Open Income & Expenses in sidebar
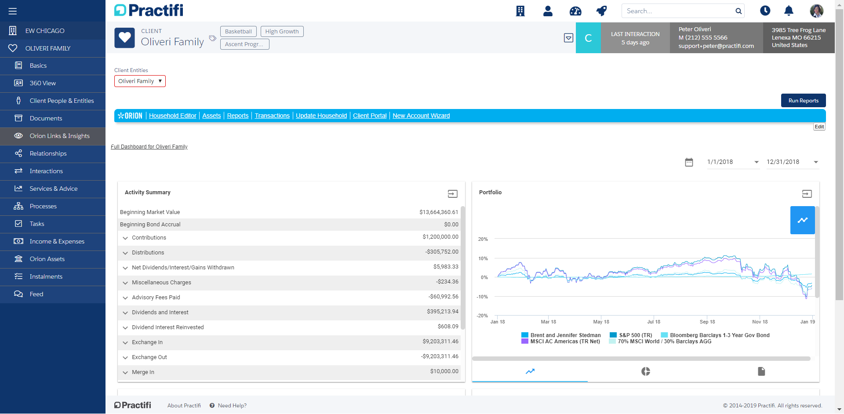 (x=53, y=241)
